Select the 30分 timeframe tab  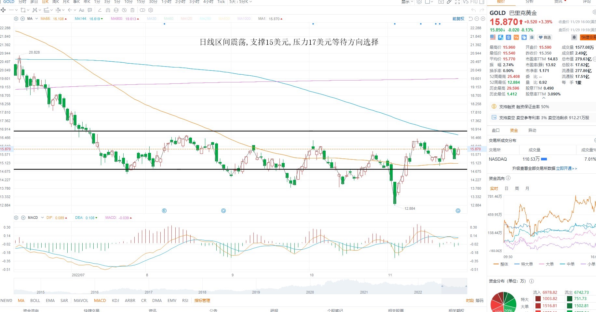(x=153, y=2)
